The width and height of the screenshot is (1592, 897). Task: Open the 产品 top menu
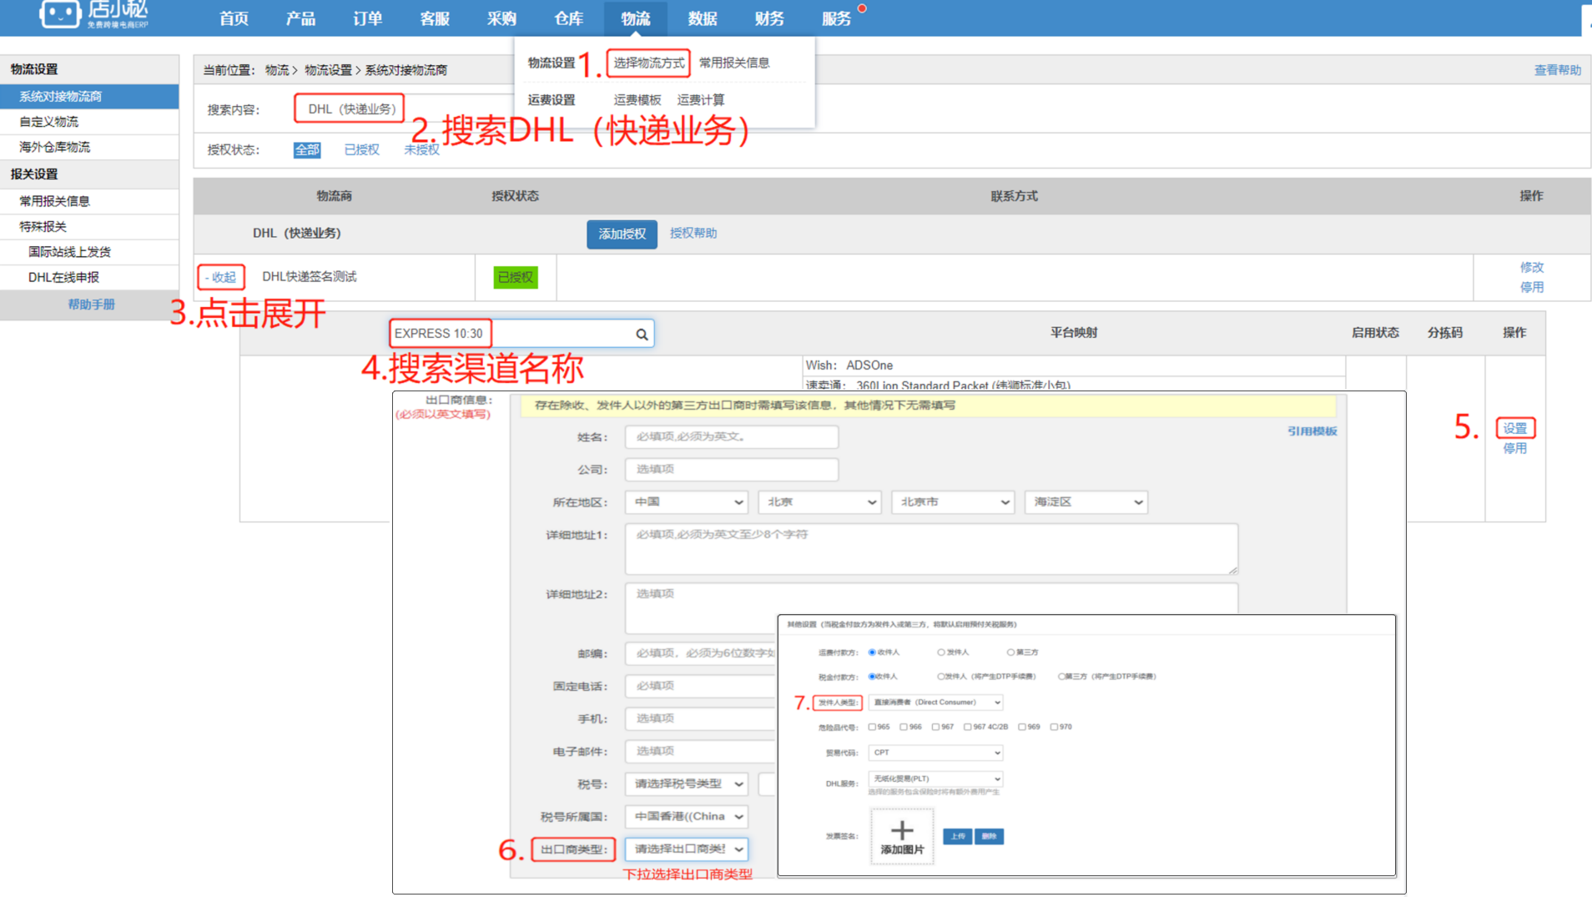[x=300, y=18]
